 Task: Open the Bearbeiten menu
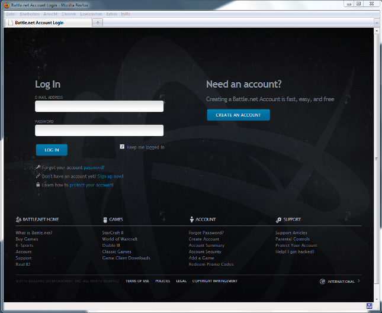(30, 14)
